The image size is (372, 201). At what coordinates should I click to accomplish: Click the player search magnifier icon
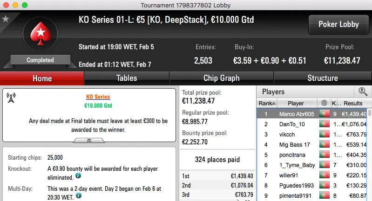(362, 92)
